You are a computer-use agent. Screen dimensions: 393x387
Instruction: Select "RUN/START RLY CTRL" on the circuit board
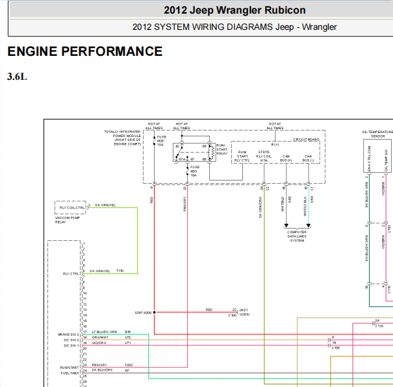pos(242,156)
